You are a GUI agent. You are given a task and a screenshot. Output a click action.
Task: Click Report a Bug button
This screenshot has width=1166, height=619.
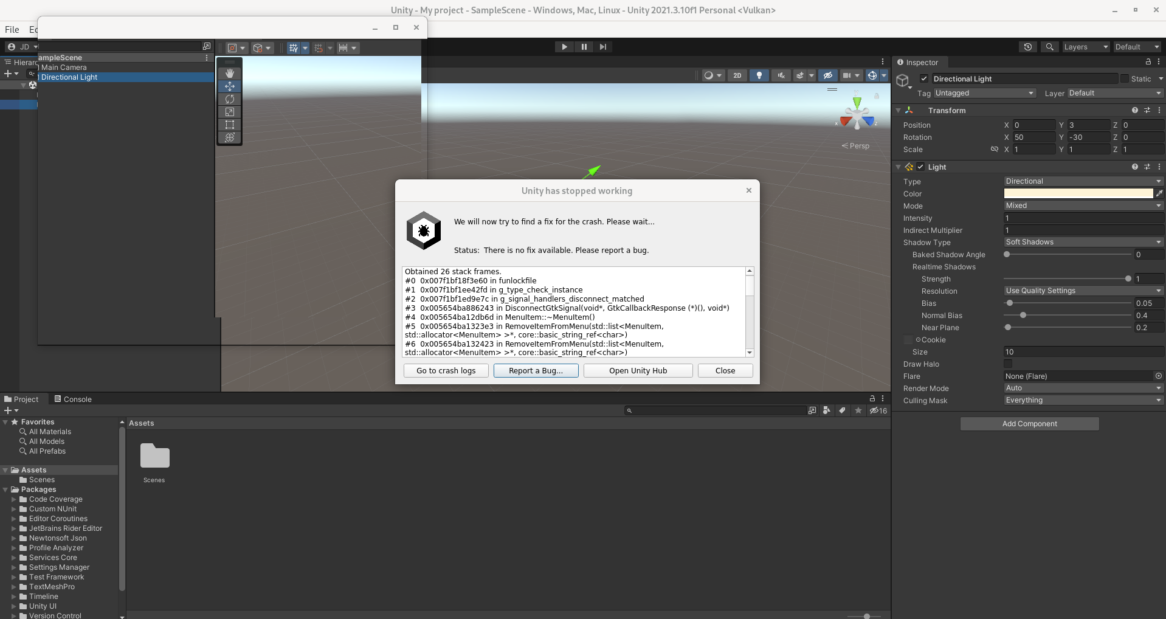click(536, 370)
